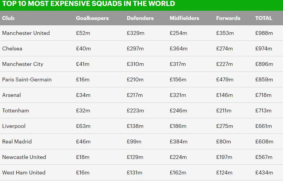Image resolution: width=283 pixels, height=181 pixels.
Task: Select the TOTAL column header
Action: [x=264, y=18]
